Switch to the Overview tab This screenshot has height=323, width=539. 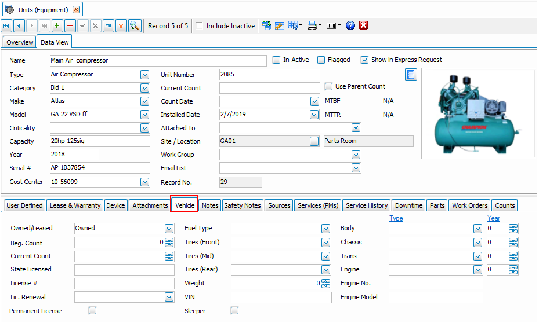pyautogui.click(x=20, y=42)
